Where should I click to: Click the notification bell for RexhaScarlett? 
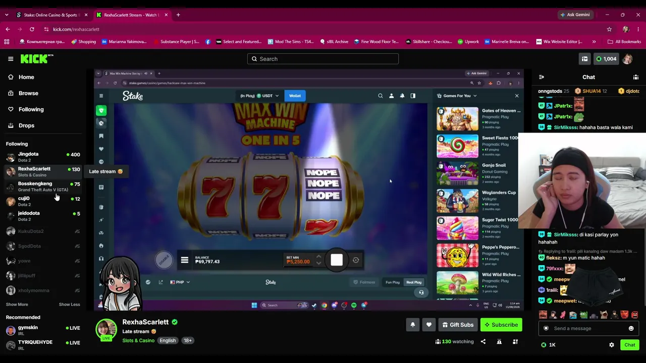coord(413,325)
